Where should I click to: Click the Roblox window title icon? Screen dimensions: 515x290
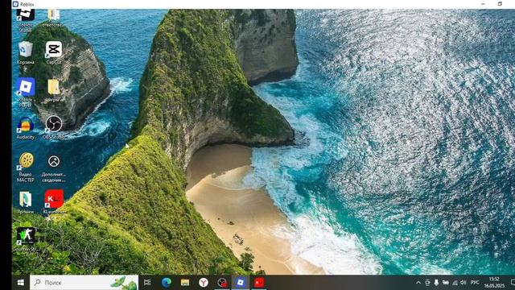(15, 4)
